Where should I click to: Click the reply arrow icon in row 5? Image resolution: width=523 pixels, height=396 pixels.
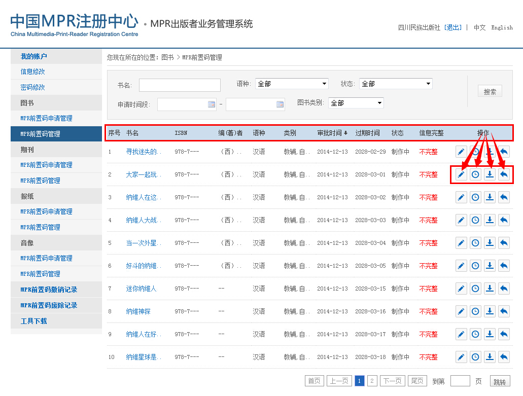click(504, 243)
